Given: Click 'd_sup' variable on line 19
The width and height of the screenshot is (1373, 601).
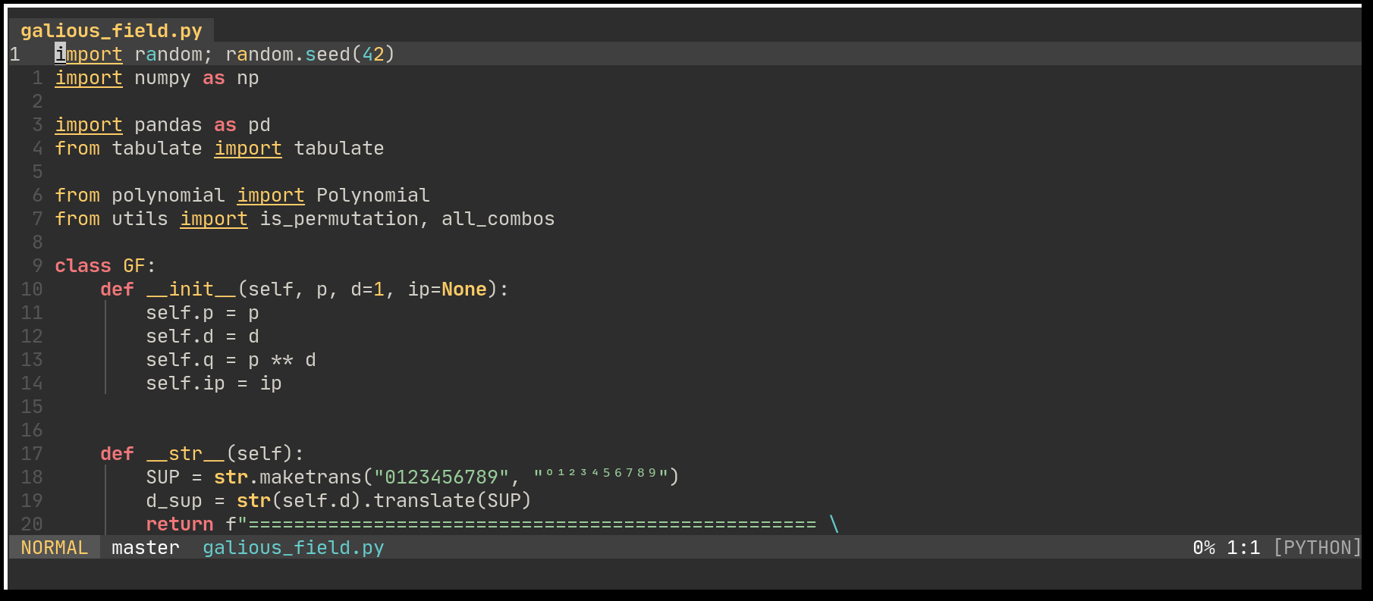Looking at the screenshot, I should (174, 501).
